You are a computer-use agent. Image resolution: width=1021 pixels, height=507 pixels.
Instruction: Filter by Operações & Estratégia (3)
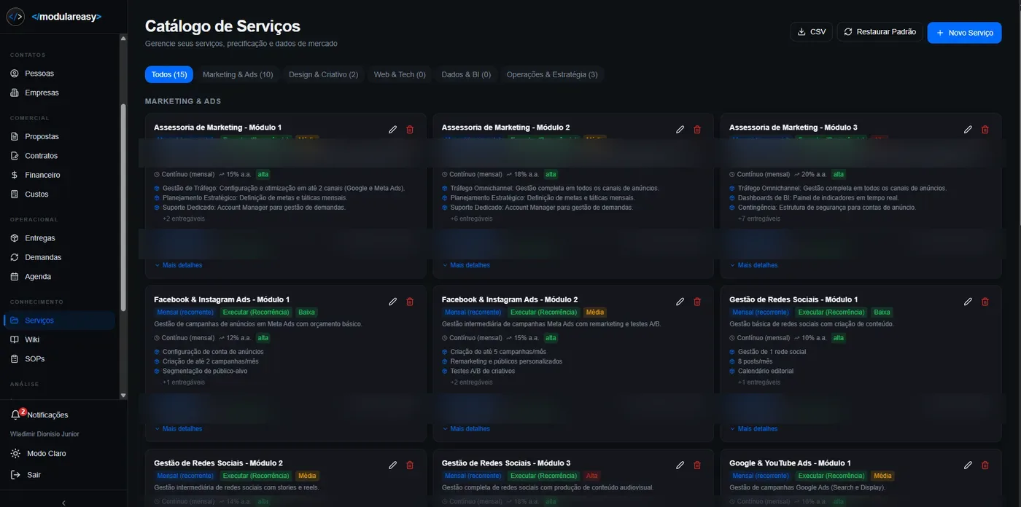point(552,74)
